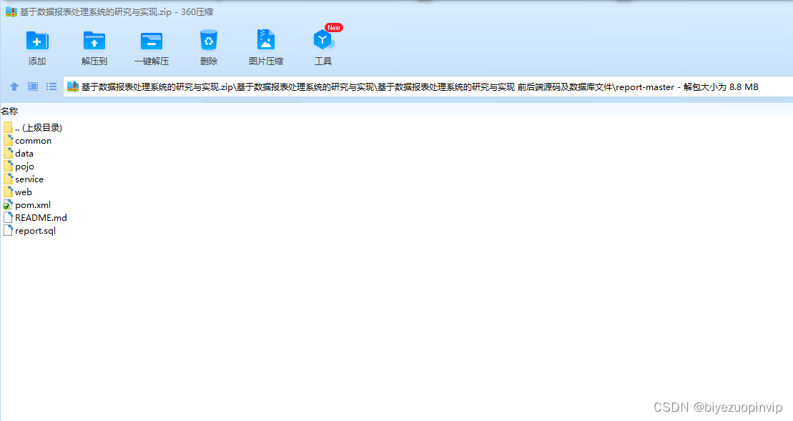Sort files by the 名称 column header
The width and height of the screenshot is (793, 421).
click(9, 111)
